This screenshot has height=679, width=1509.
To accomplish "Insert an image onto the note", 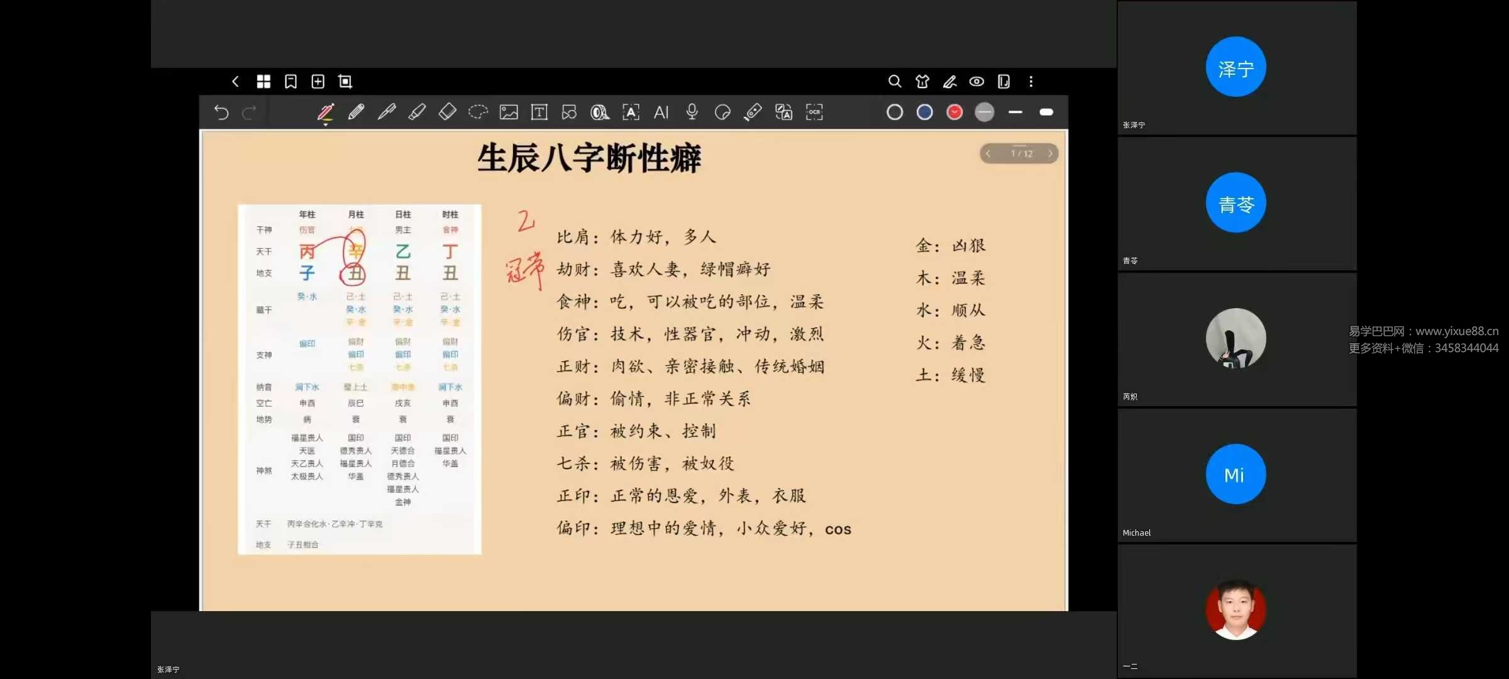I will [509, 112].
